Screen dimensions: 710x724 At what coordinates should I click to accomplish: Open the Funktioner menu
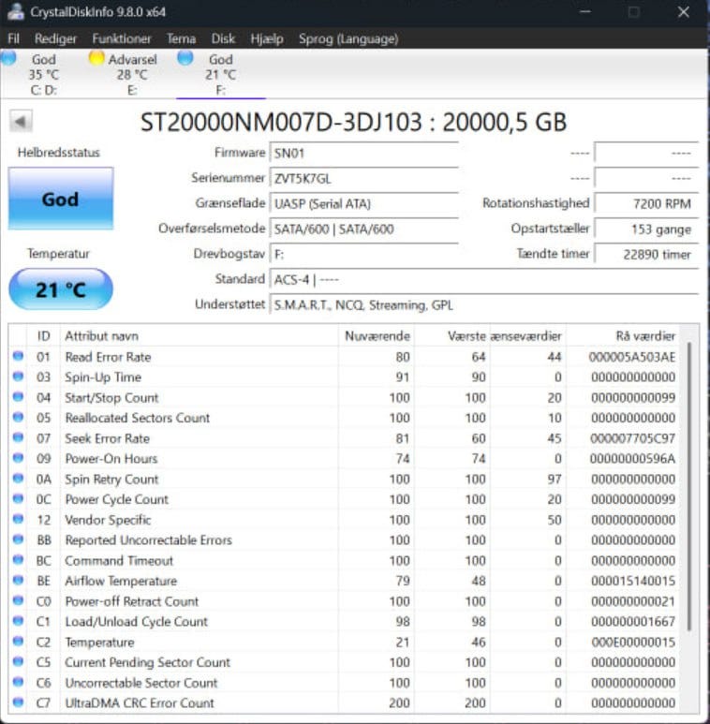(x=122, y=38)
